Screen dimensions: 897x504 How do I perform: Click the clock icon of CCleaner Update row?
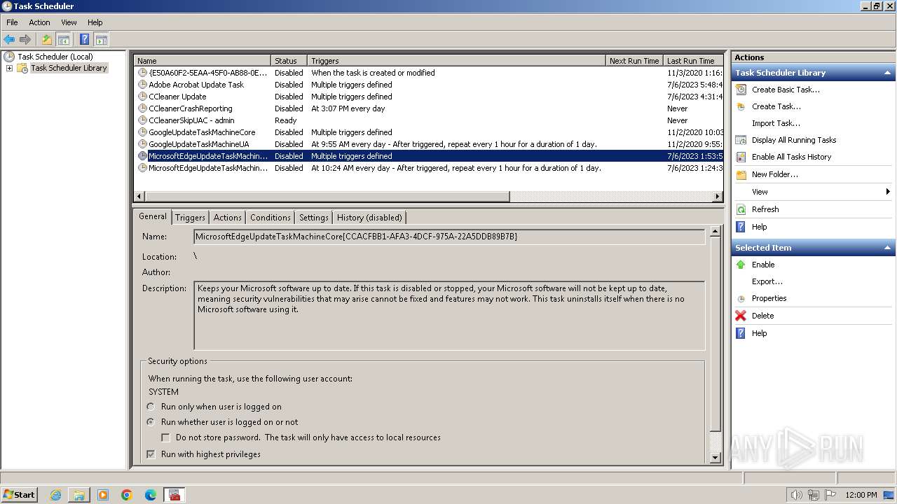coord(143,97)
